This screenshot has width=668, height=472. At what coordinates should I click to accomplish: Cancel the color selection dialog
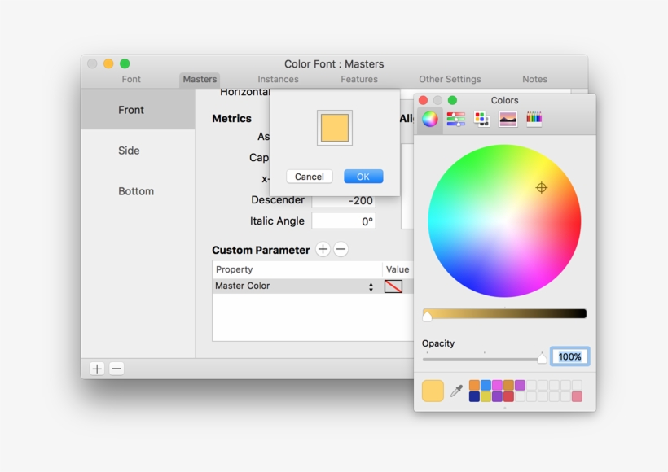310,177
